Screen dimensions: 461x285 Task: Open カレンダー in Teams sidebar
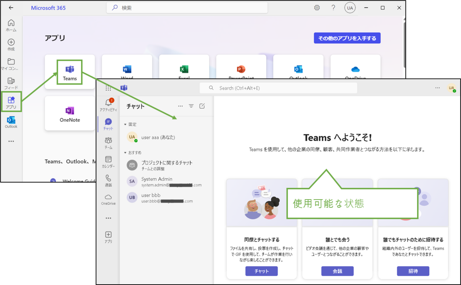[108, 162]
